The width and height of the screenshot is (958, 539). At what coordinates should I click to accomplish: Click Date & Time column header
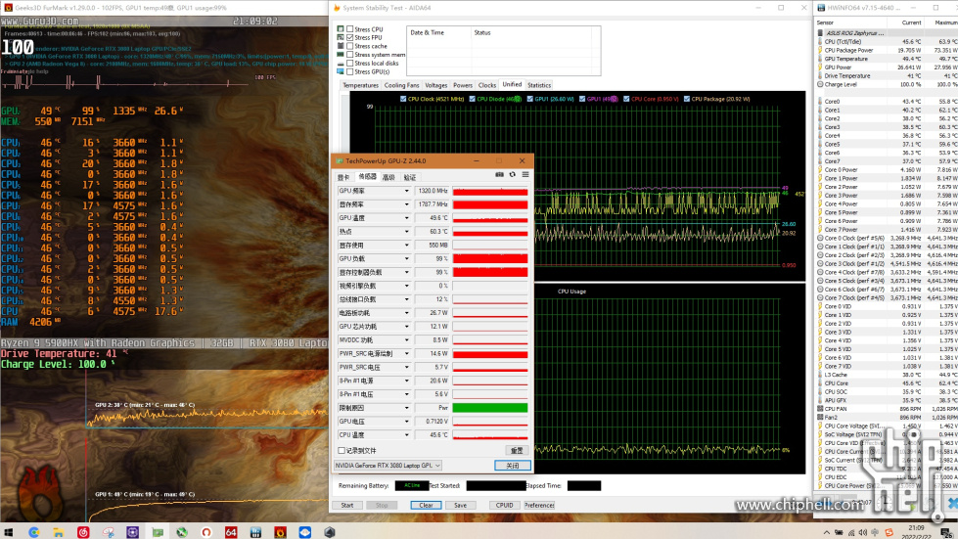tap(427, 32)
